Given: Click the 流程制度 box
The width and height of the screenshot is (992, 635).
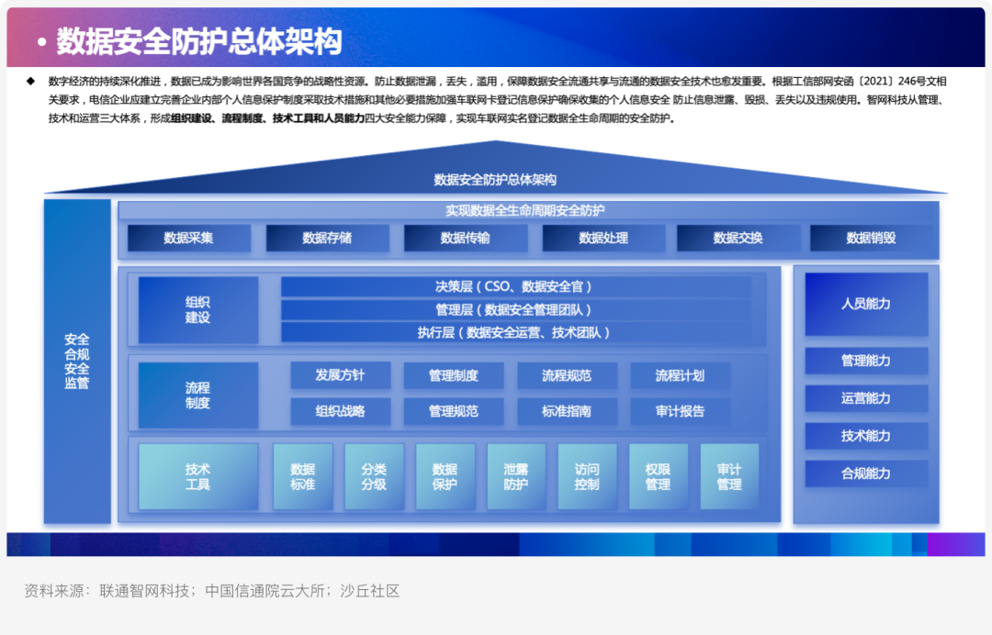Looking at the screenshot, I should [198, 395].
